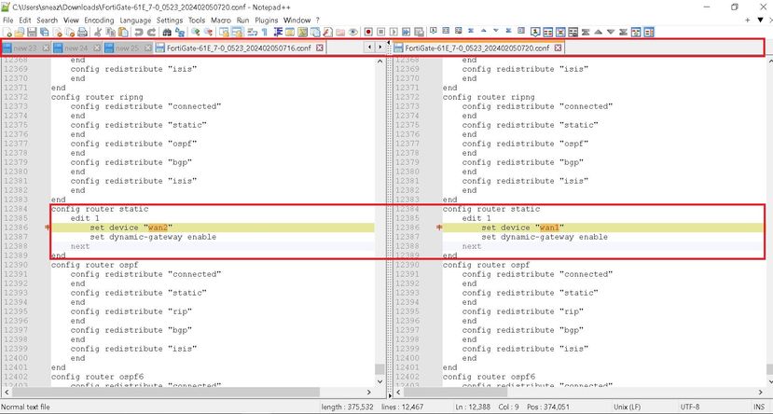Click the New file toolbar icon
This screenshot has width=773, height=414.
click(x=7, y=32)
